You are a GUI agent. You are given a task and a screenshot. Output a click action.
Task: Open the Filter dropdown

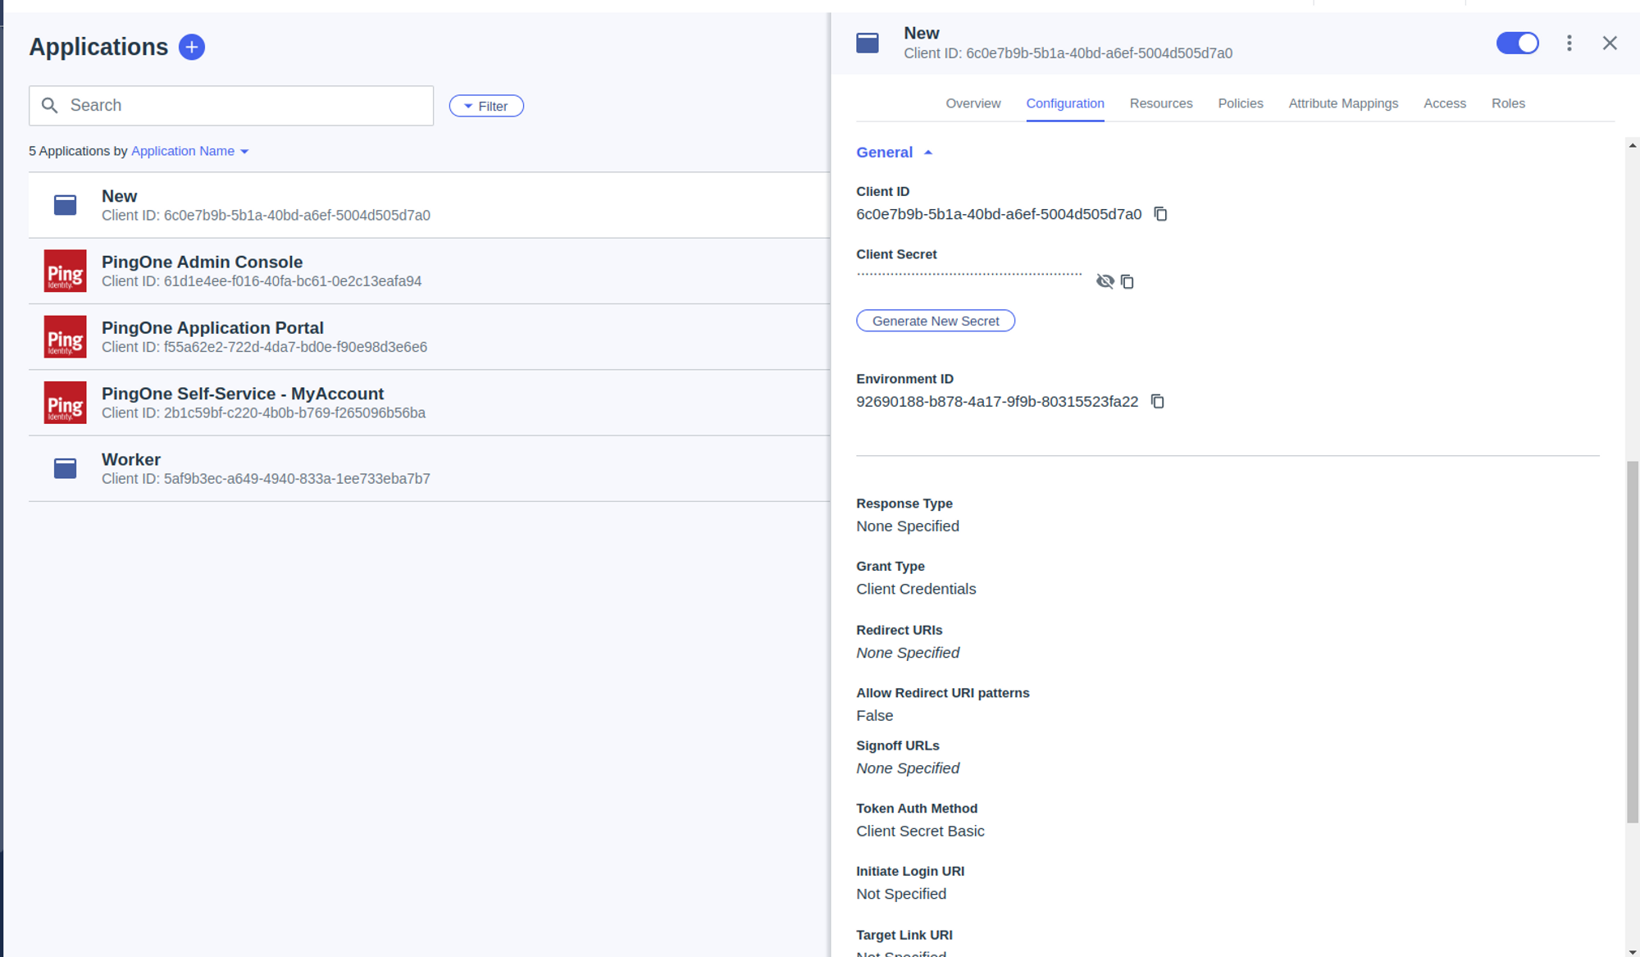[x=486, y=106]
